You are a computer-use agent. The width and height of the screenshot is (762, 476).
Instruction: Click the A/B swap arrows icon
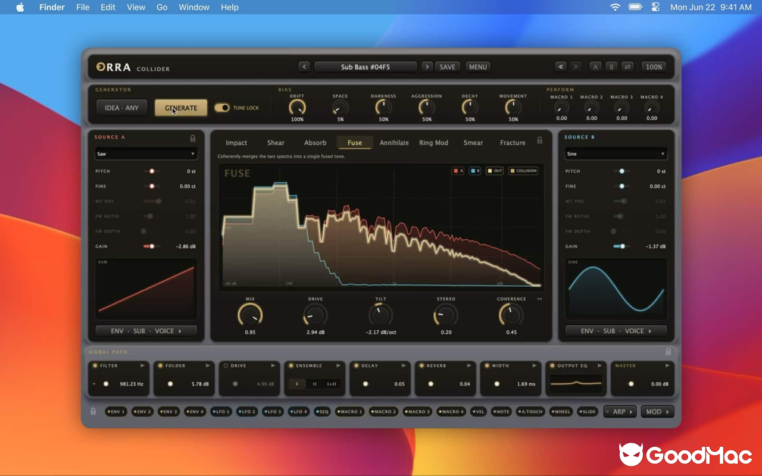click(x=627, y=67)
